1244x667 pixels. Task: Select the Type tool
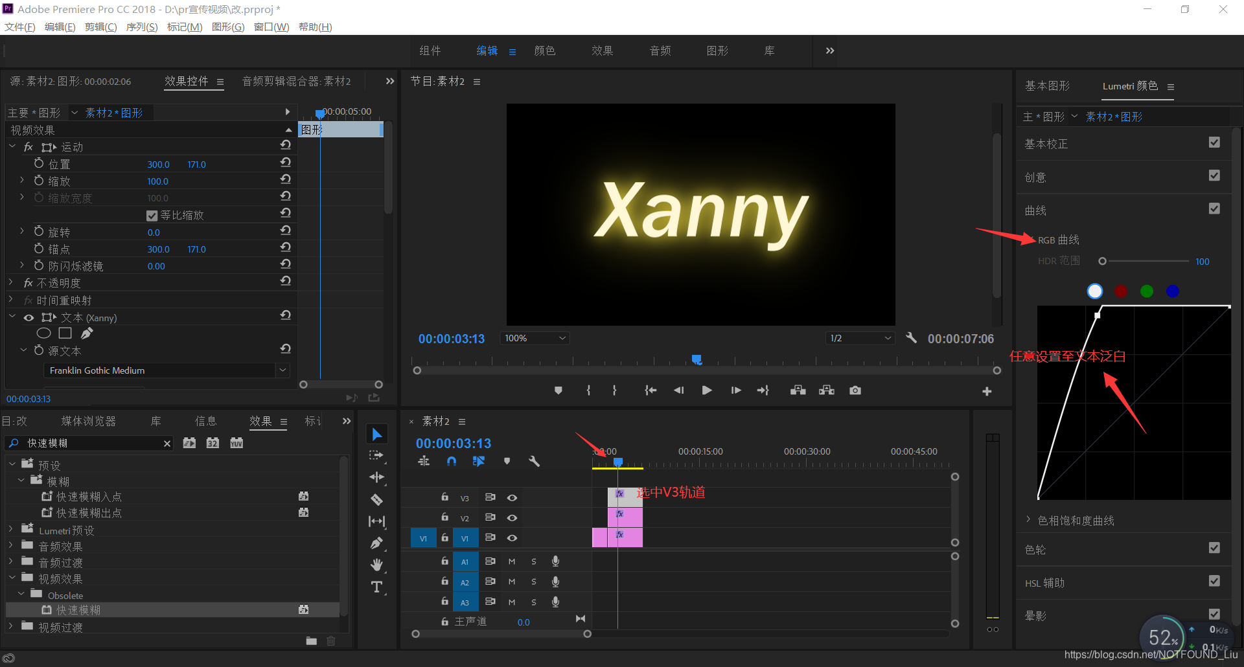[x=376, y=587]
